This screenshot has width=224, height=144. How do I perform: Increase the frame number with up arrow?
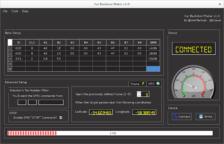click(139, 93)
